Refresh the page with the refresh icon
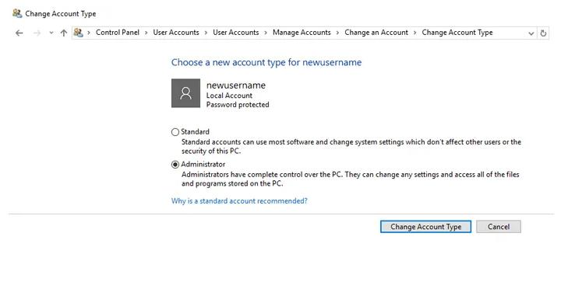568x282 pixels. point(543,33)
